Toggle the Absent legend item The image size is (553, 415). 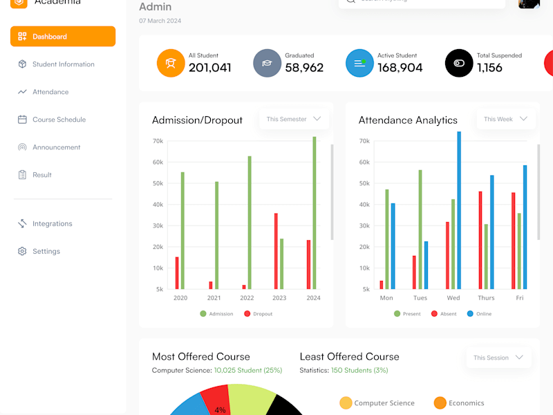(444, 314)
